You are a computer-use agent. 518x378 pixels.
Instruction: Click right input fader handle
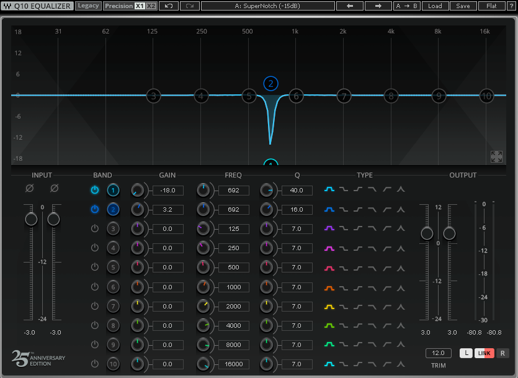[x=53, y=219]
